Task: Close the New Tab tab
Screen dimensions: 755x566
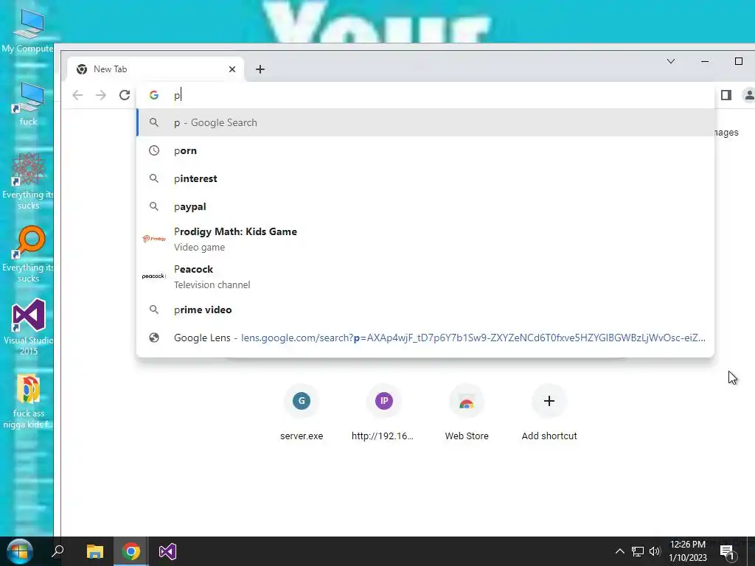Action: (232, 69)
